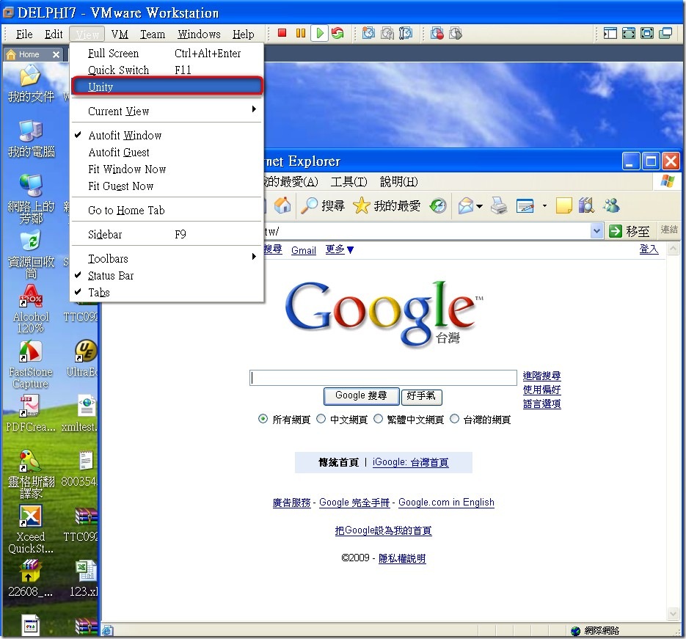Click the yellow note toolbar icon in IE
The image size is (686, 639).
pos(564,205)
